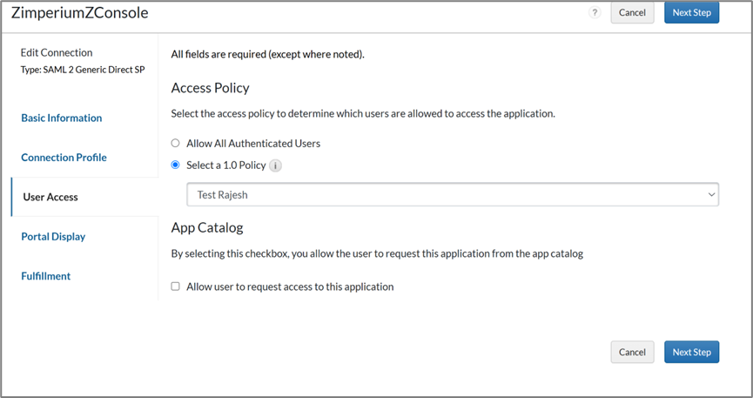Click the top Next Step button
This screenshot has width=753, height=398.
(691, 13)
